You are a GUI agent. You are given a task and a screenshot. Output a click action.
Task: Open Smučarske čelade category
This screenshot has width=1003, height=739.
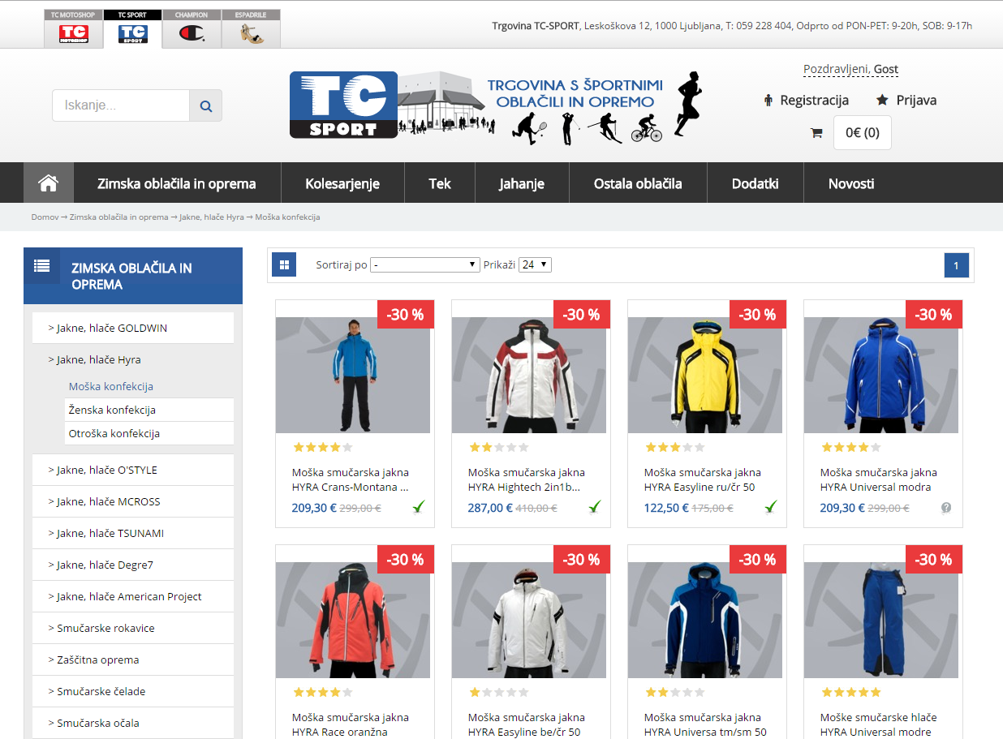tap(133, 691)
